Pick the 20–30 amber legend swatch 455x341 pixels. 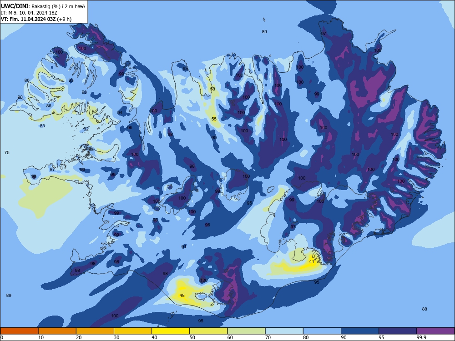95,331
